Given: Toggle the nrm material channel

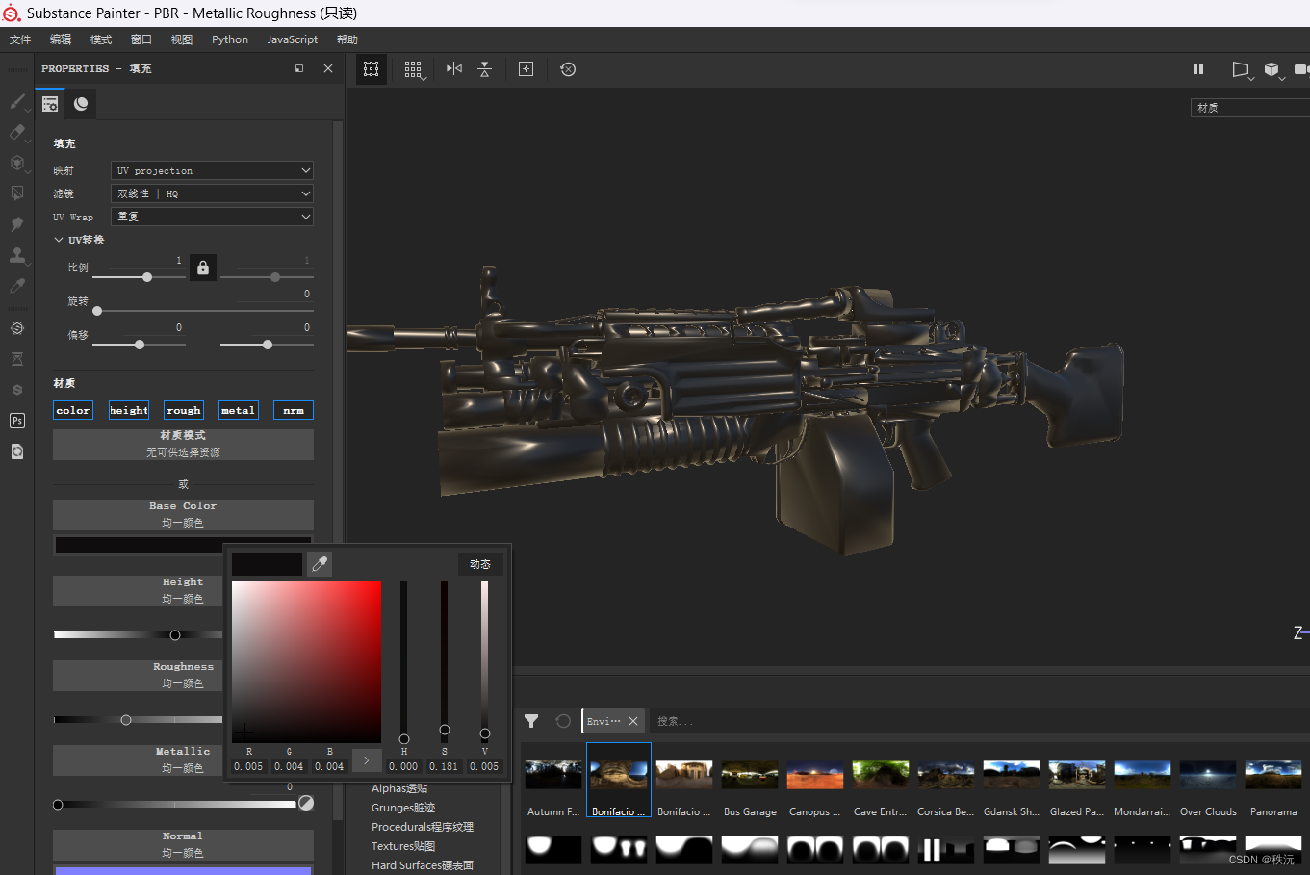Looking at the screenshot, I should [x=293, y=410].
